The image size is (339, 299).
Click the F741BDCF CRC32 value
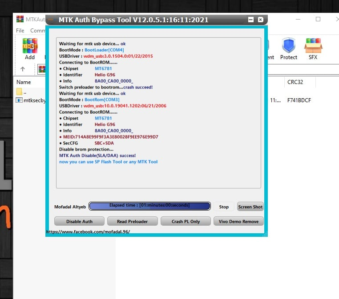[299, 100]
